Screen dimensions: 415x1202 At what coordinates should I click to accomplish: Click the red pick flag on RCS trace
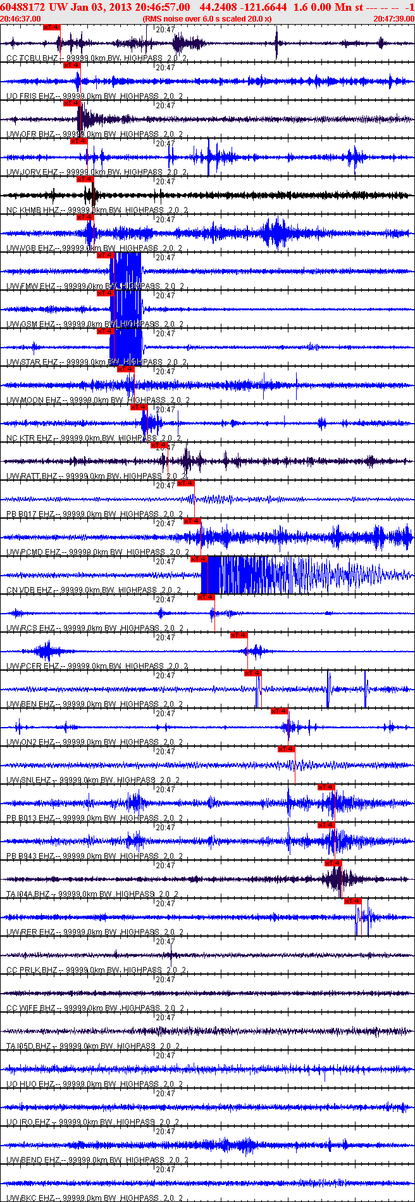coord(206,597)
